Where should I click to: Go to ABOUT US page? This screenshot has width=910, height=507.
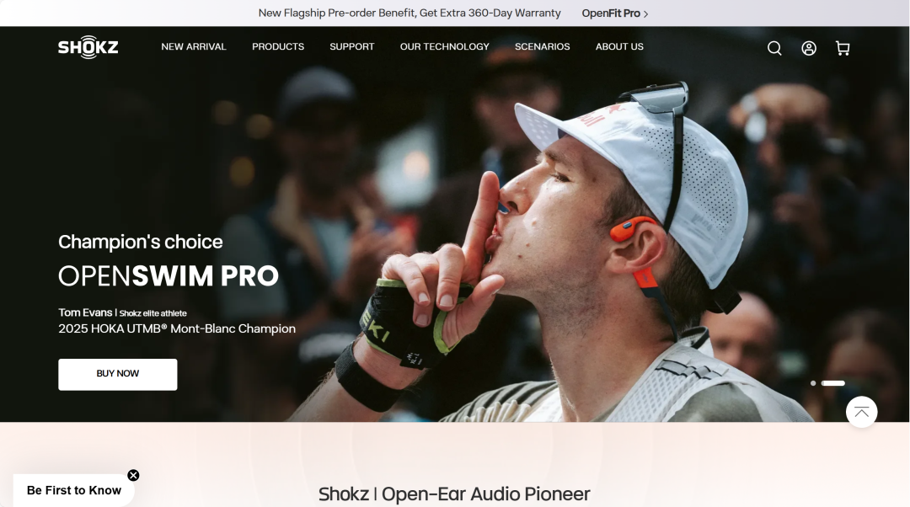tap(619, 47)
